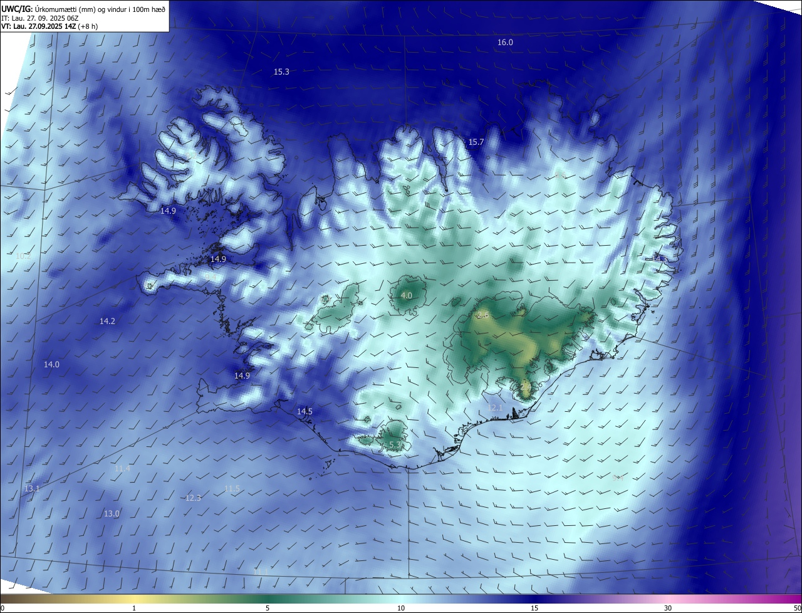Click the 4.0 glacier value label
The image size is (802, 613).
[x=406, y=296]
